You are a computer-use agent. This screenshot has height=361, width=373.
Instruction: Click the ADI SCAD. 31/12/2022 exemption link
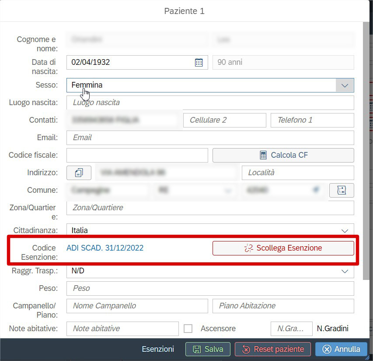[x=105, y=248]
